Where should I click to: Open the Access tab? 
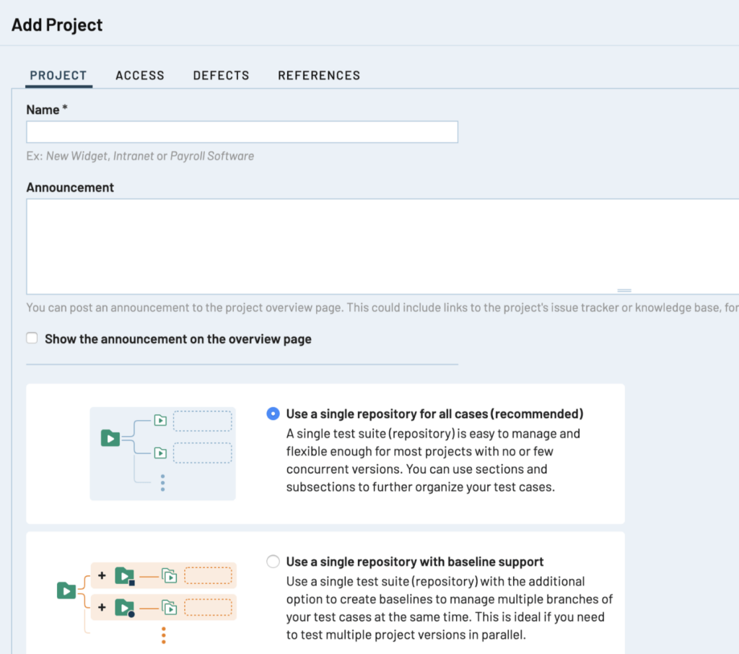pyautogui.click(x=140, y=76)
